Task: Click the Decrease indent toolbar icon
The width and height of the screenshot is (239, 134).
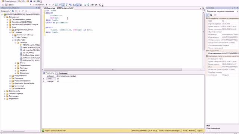Action: pos(93,5)
